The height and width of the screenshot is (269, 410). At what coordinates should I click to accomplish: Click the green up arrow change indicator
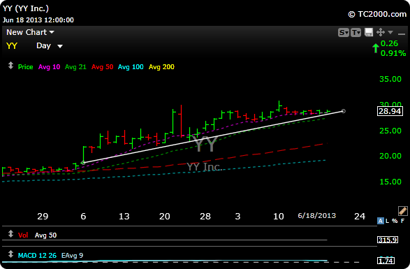[x=376, y=48]
